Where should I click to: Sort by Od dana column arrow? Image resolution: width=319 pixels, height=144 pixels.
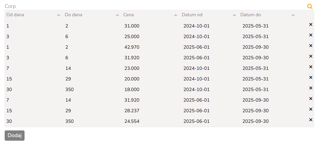[x=59, y=15]
